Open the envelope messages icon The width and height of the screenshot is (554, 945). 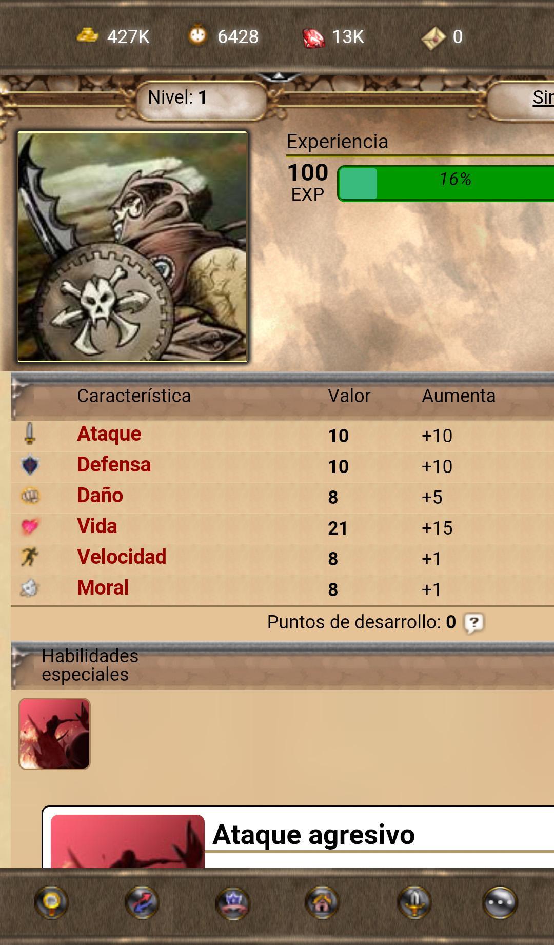(433, 37)
